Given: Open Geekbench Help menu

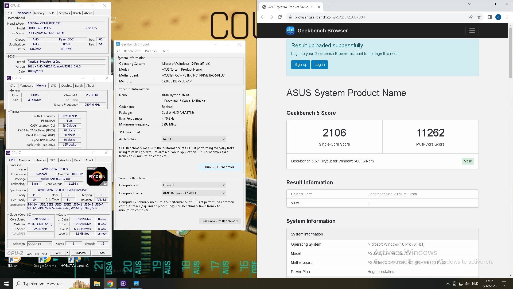Looking at the screenshot, I should 165,51.
